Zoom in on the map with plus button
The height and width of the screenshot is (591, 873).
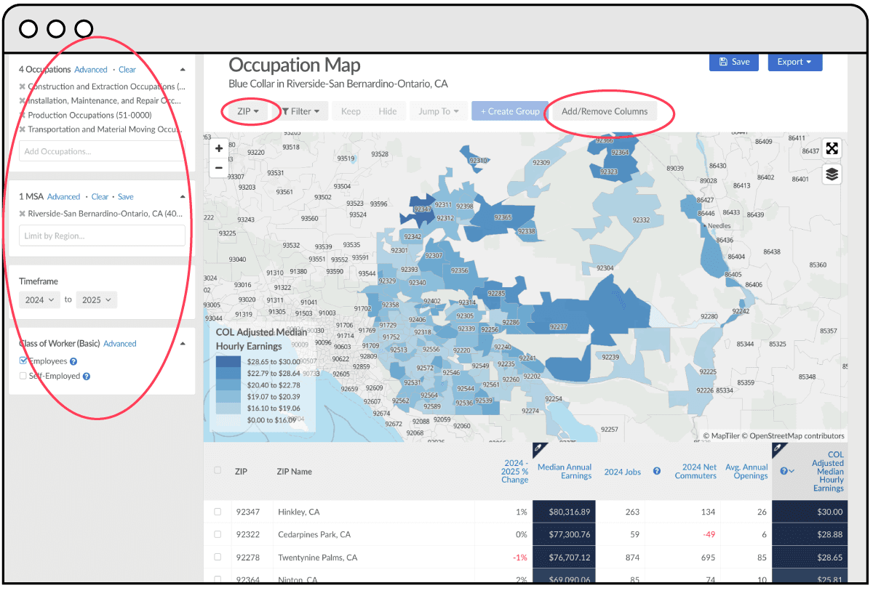tap(219, 148)
